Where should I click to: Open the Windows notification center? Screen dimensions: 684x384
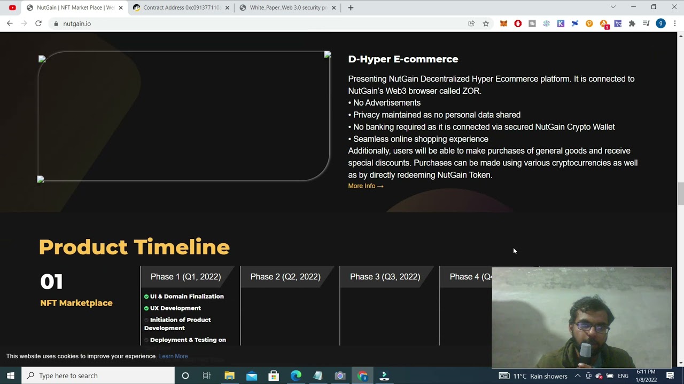[670, 376]
